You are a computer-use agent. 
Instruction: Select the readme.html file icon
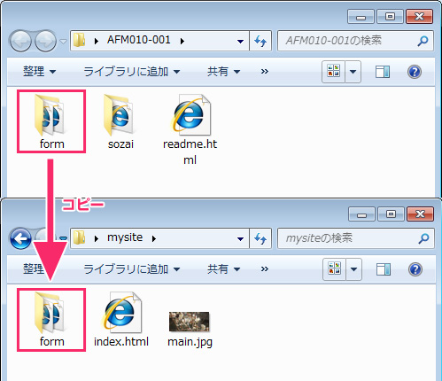point(190,114)
